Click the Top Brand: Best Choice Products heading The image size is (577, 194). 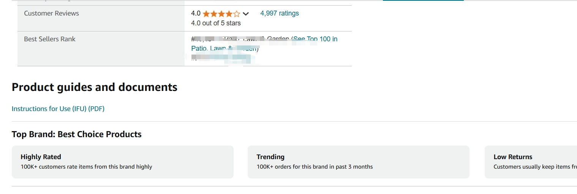tap(77, 134)
